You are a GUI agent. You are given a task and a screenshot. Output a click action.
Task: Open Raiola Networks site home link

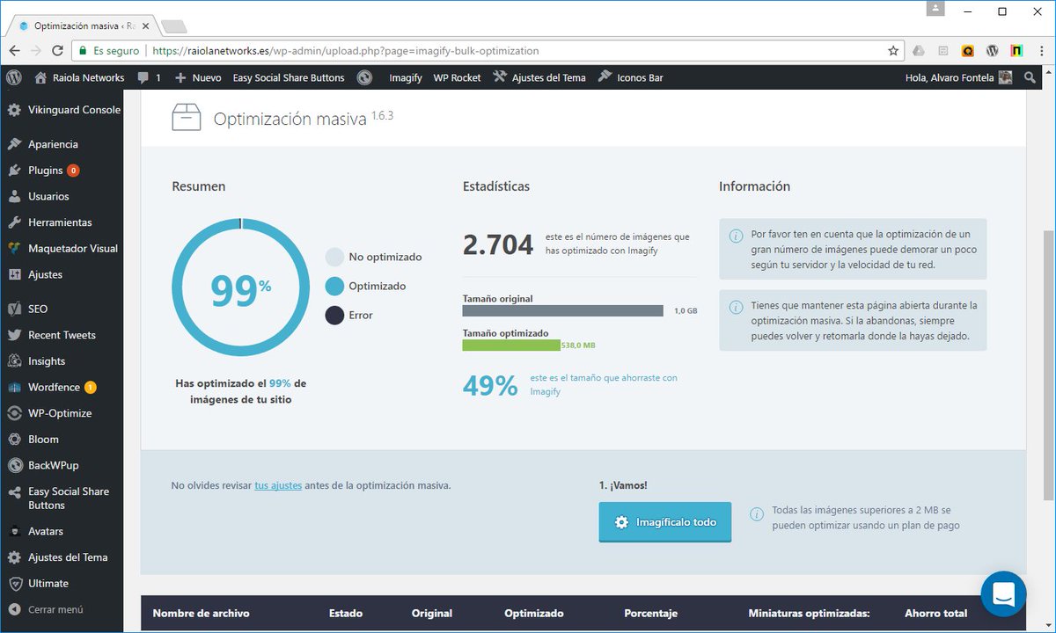79,77
